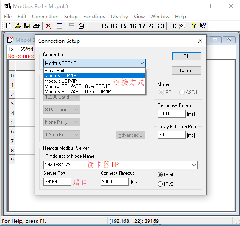Select function 15 in toolbar
This screenshot has height=226, width=240.
pos(123,26)
